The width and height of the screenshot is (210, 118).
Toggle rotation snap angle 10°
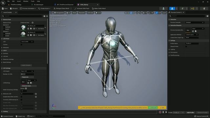point(151,13)
